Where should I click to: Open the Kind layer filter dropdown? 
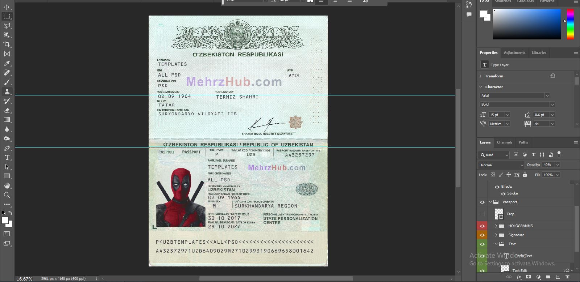pos(494,155)
